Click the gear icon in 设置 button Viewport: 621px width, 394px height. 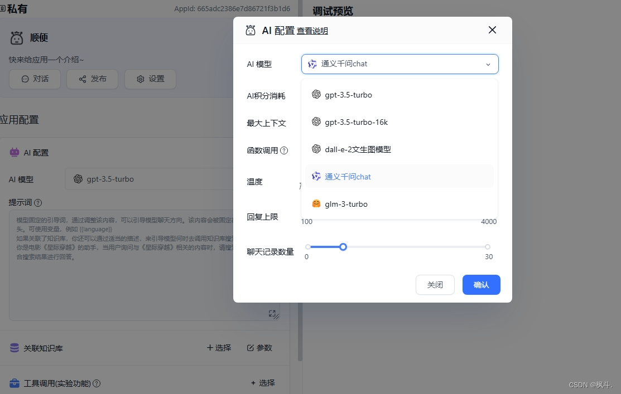click(140, 79)
